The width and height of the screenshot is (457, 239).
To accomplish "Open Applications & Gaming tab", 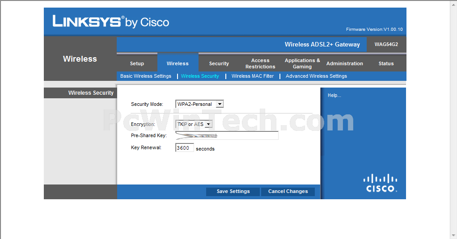I will pyautogui.click(x=302, y=63).
